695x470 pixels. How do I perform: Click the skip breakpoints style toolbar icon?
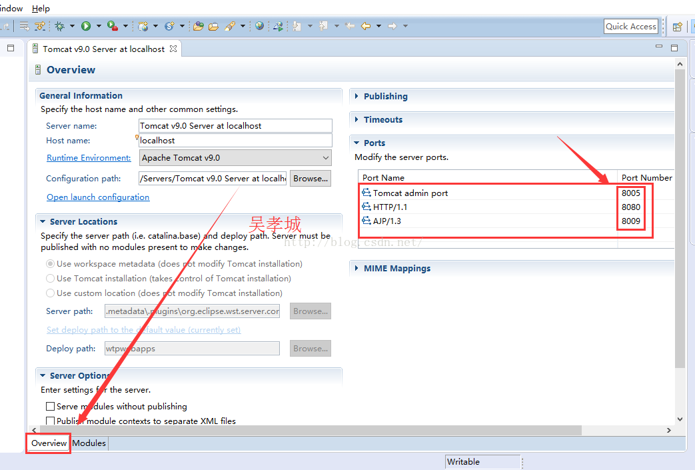(40, 26)
